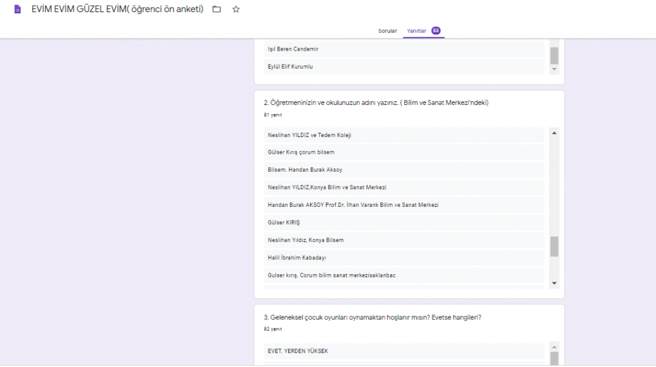Screen dimensions: 656x367
Task: Click the move-to-folder icon beside the title
Action: click(217, 10)
